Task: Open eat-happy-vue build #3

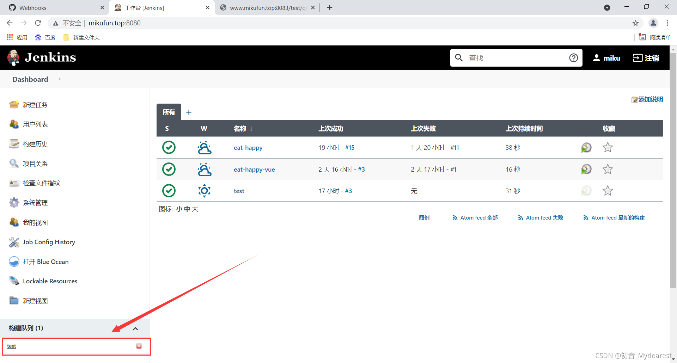Action: (x=361, y=170)
